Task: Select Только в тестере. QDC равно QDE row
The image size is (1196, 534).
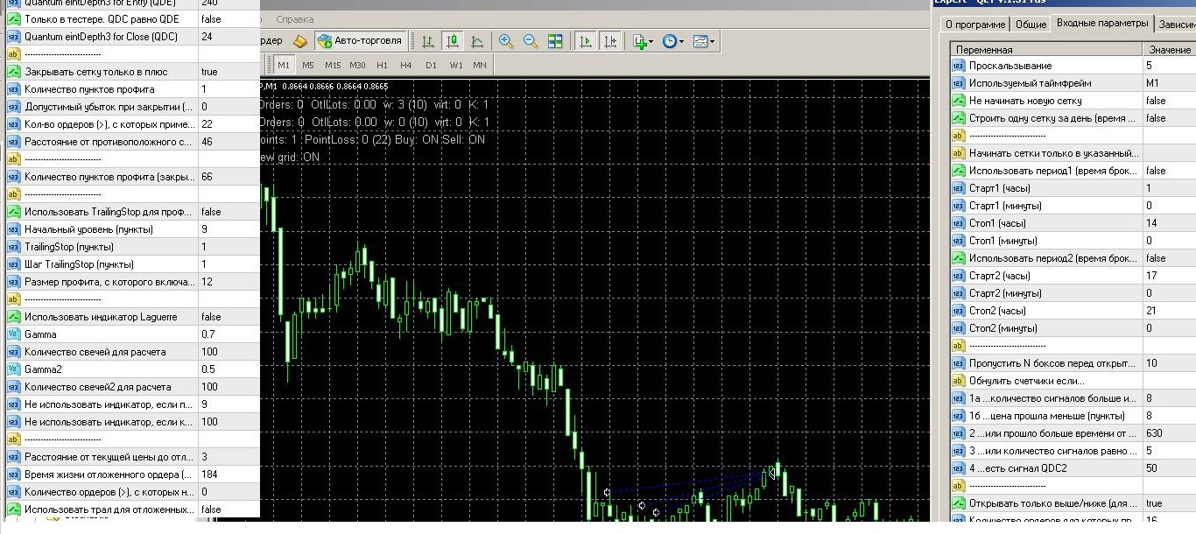Action: coord(132,19)
